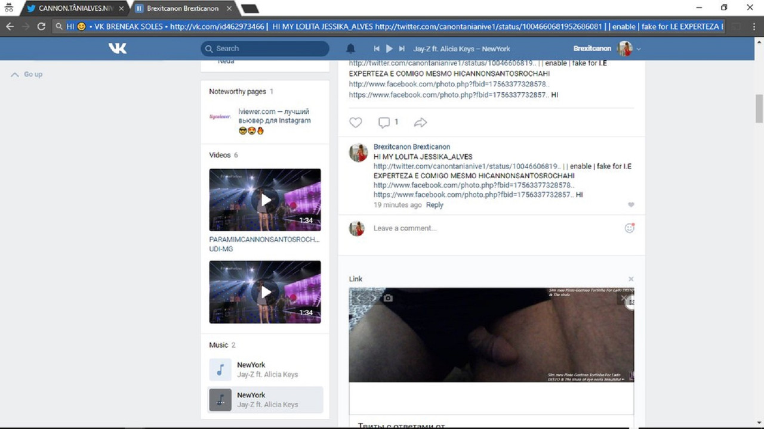Go back with the browser back arrow

10,26
